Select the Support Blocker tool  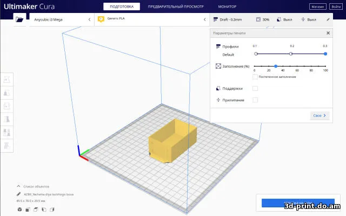[x=7, y=146]
